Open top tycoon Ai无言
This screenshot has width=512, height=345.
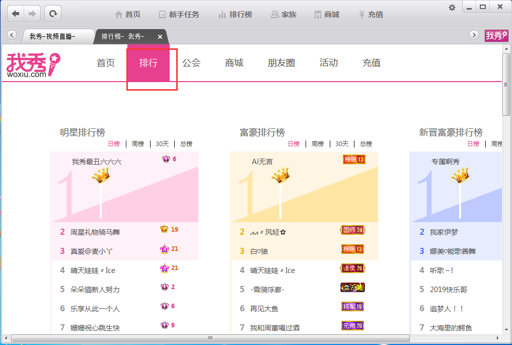point(262,162)
